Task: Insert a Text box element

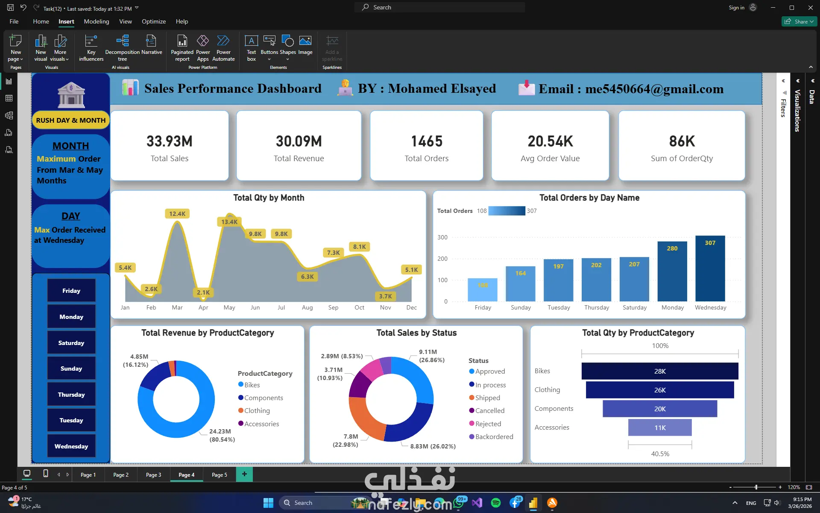Action: pyautogui.click(x=251, y=48)
